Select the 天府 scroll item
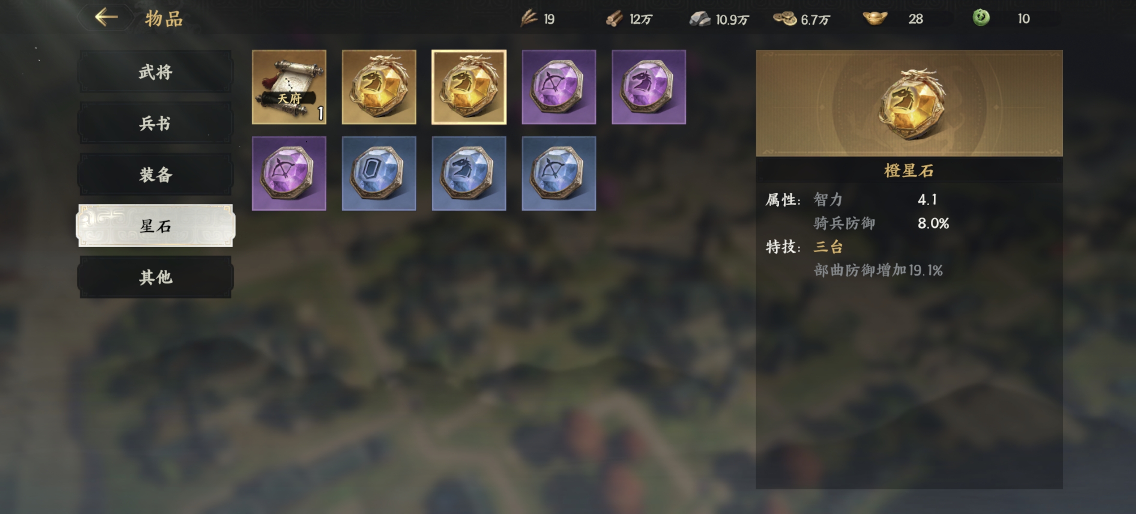 click(289, 87)
